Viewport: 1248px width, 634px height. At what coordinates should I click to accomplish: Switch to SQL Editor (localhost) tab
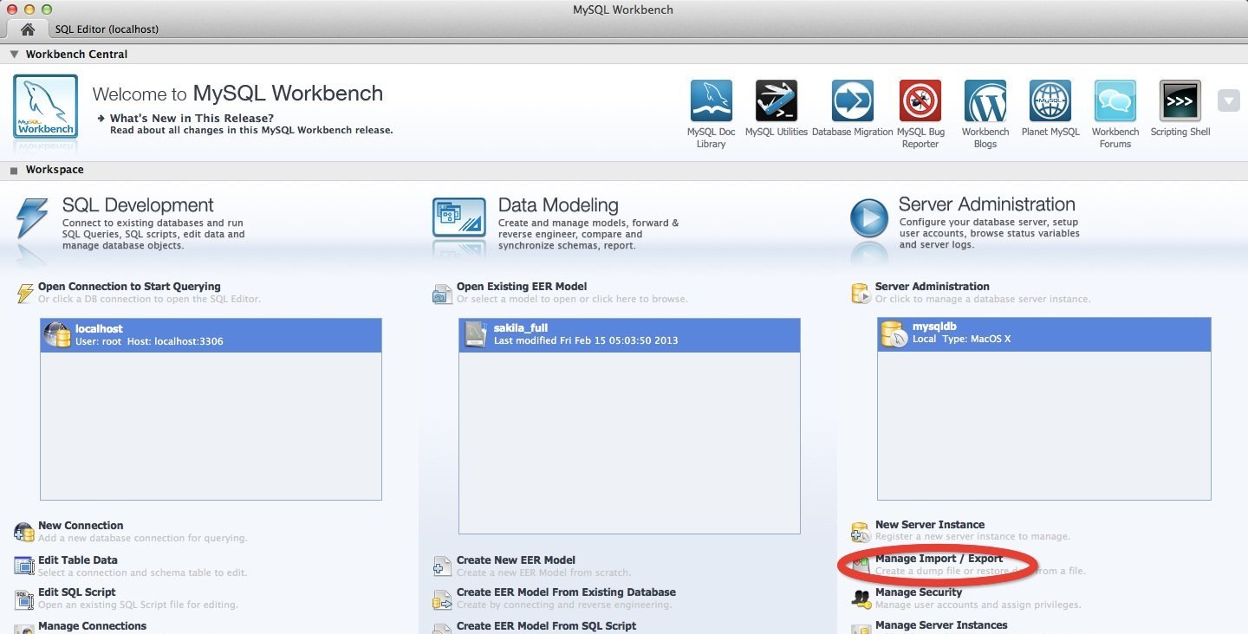pyautogui.click(x=107, y=29)
